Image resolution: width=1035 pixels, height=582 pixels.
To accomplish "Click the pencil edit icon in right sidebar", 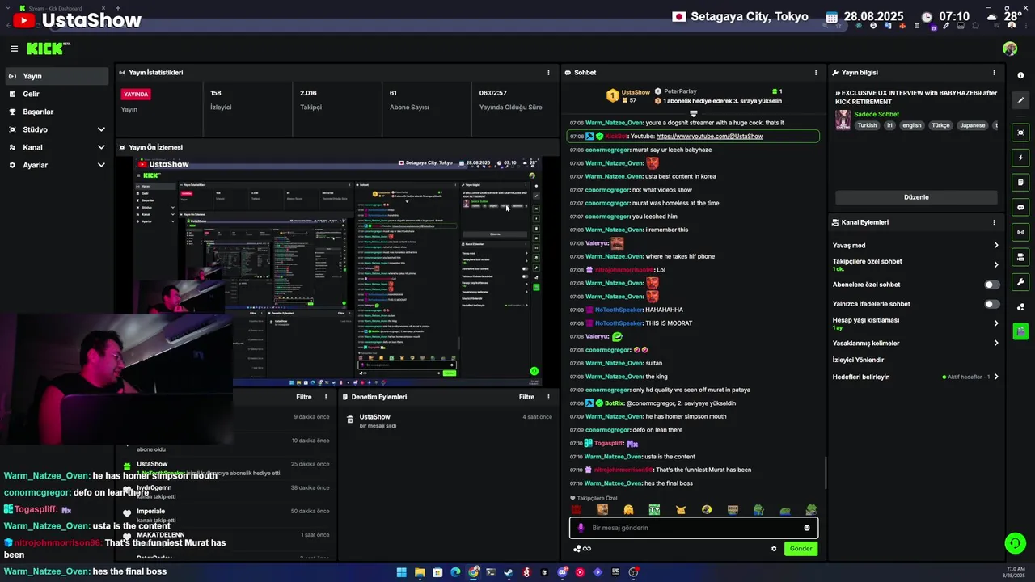I will click(x=1020, y=100).
